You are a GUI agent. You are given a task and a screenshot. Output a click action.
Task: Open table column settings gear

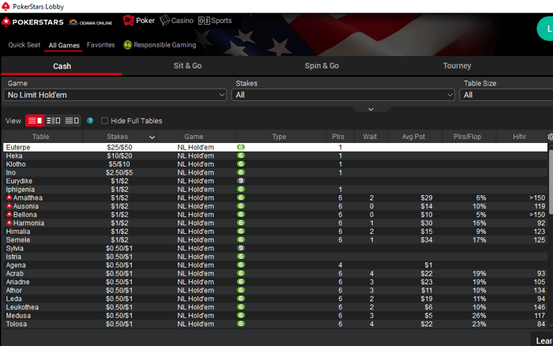click(550, 137)
